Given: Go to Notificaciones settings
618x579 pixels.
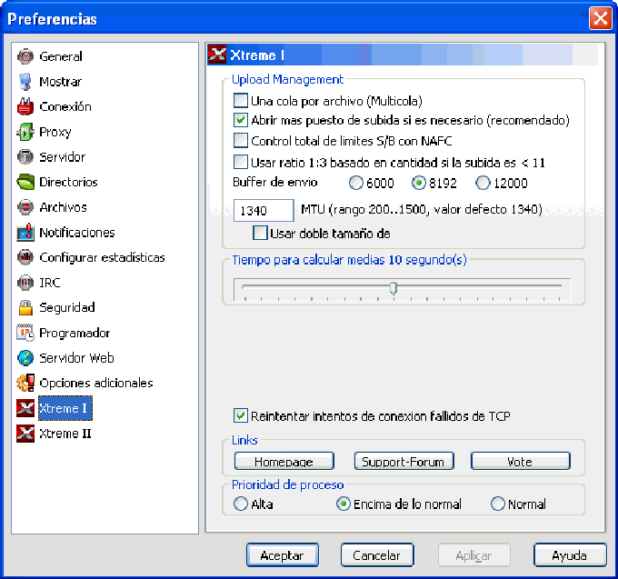Looking at the screenshot, I should (77, 232).
